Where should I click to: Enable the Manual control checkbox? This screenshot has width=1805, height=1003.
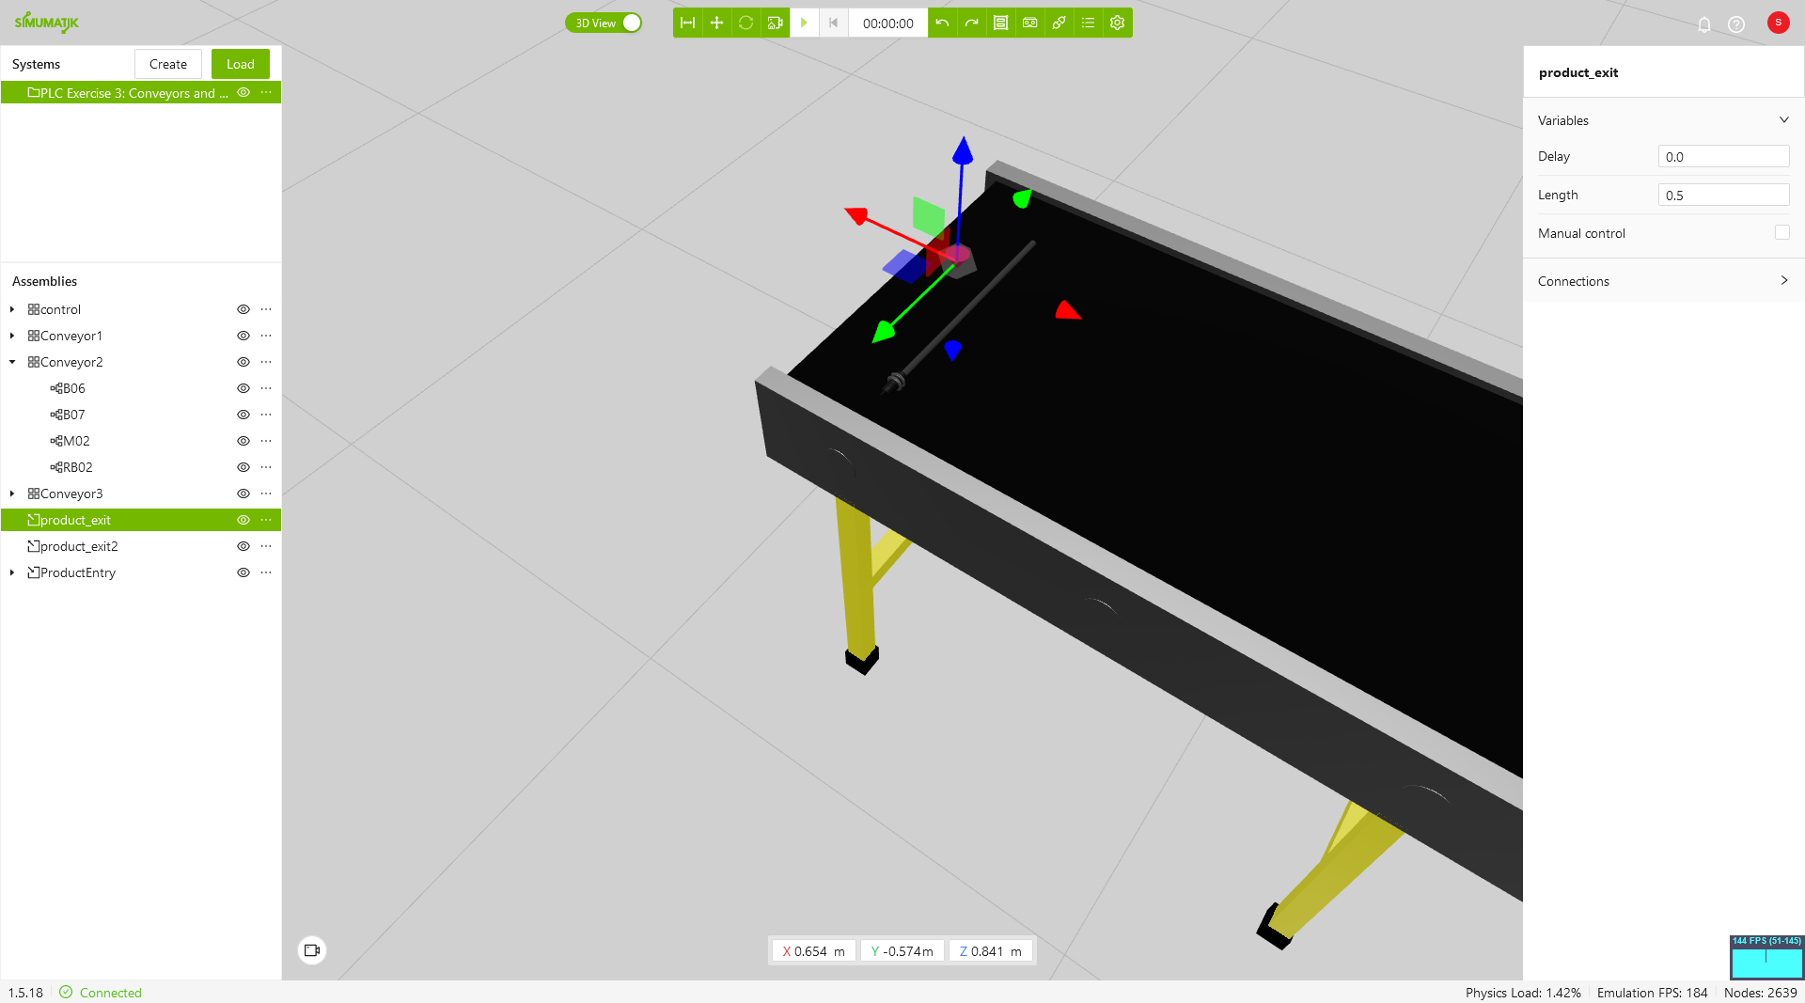tap(1781, 233)
